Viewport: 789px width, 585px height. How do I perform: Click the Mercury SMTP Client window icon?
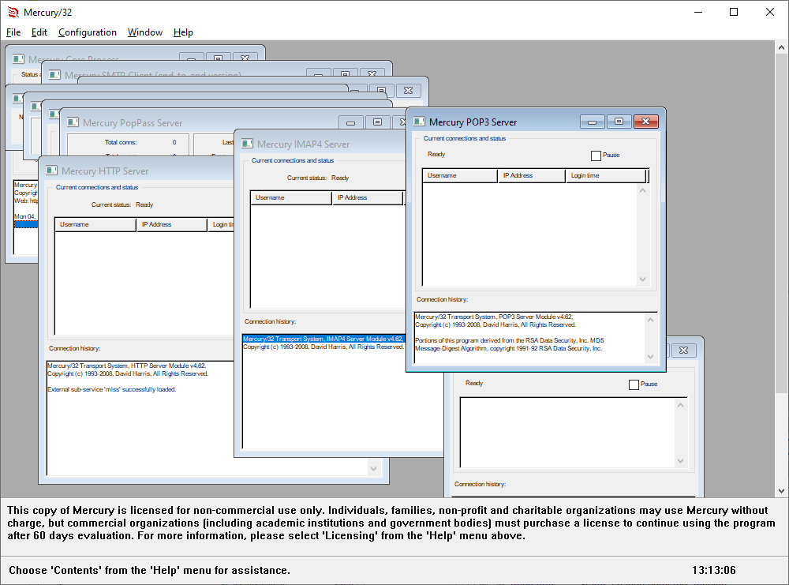tap(54, 75)
